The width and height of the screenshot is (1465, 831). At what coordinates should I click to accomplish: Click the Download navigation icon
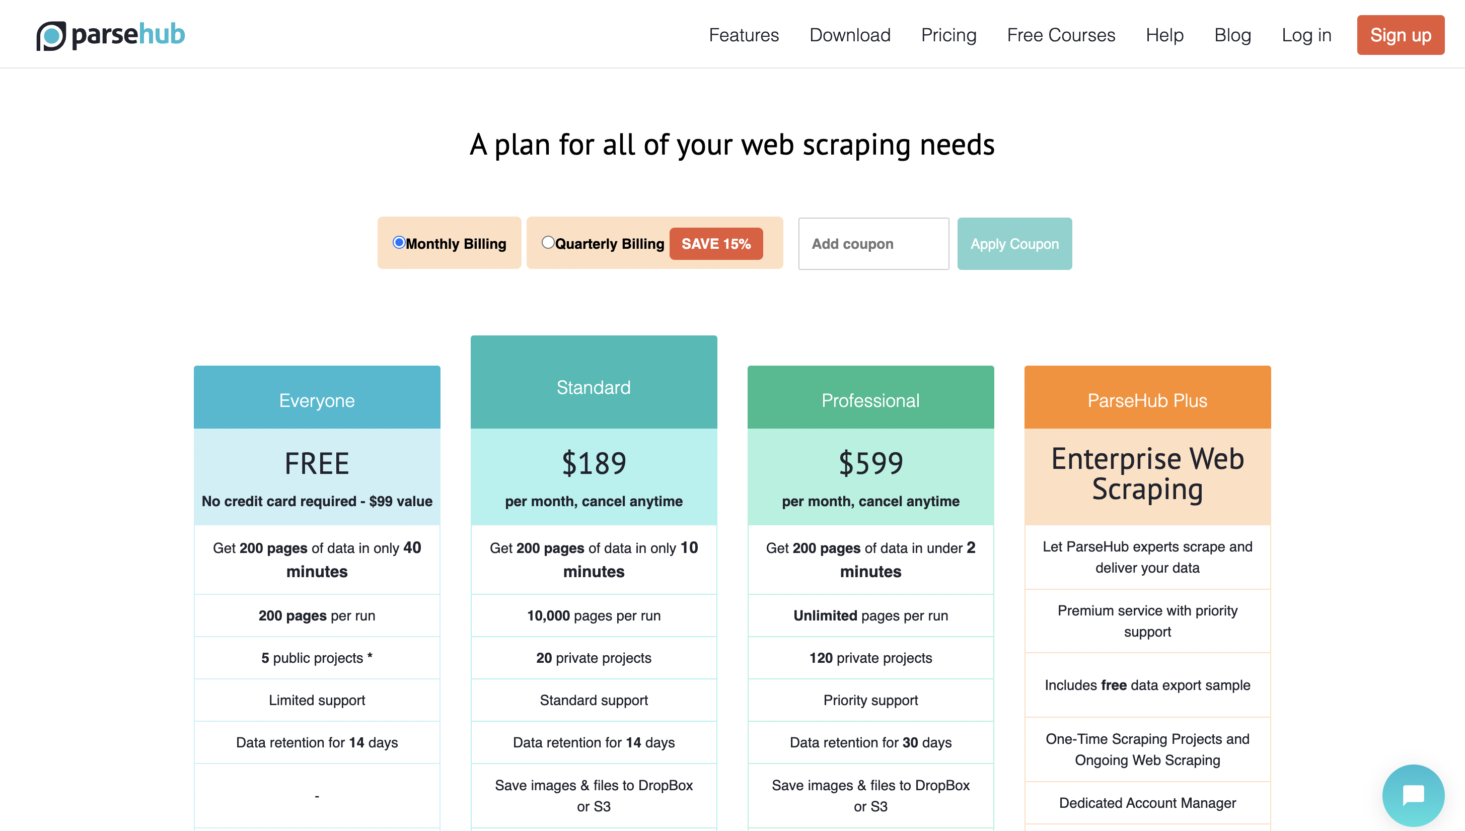[850, 33]
